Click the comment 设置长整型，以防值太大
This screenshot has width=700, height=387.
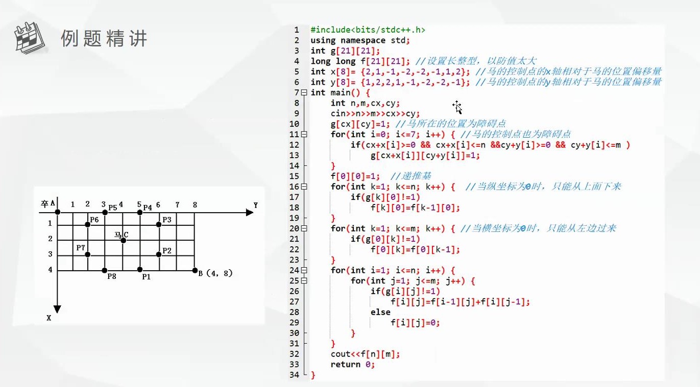point(476,61)
